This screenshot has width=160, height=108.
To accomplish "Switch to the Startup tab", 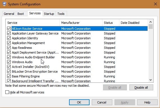I will 49,14.
